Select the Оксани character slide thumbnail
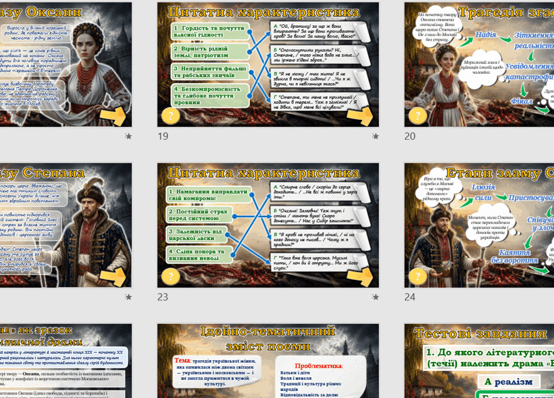Image resolution: width=554 pixels, height=398 pixels. coord(66,65)
